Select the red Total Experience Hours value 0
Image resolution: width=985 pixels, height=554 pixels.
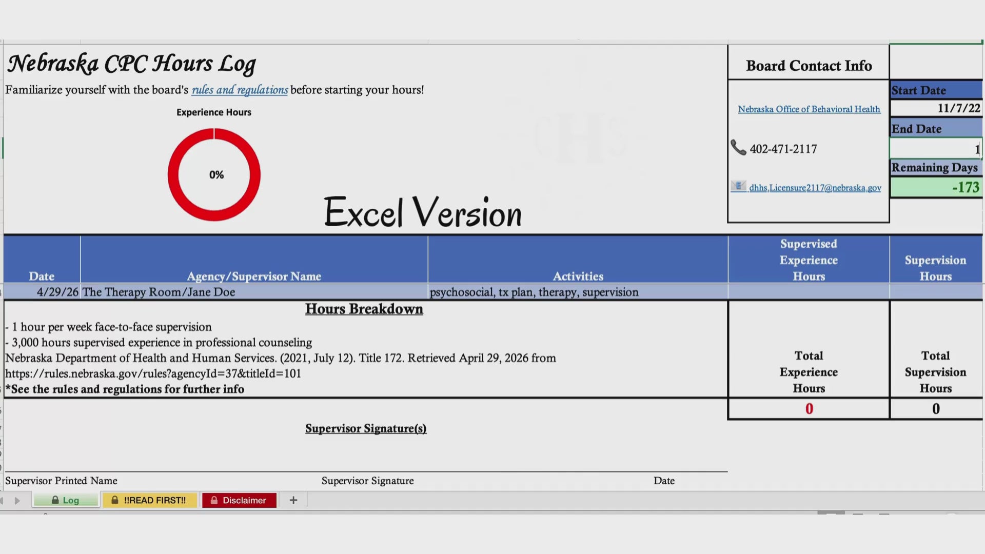pos(809,409)
